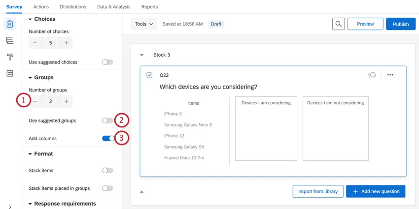Click the Publish button

400,24
